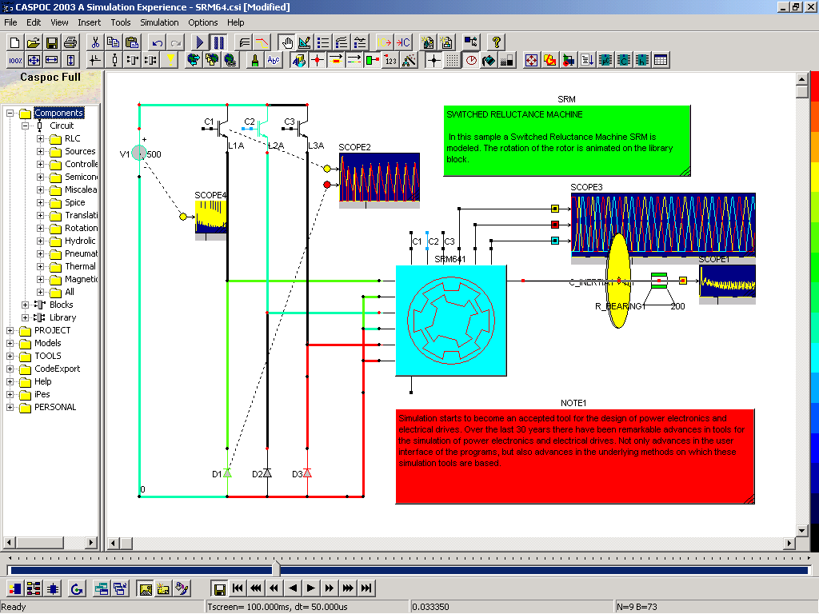Viewport: 819px width, 614px height.
Task: Toggle the hand pan tool
Action: tap(287, 42)
